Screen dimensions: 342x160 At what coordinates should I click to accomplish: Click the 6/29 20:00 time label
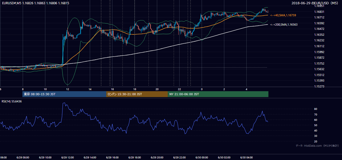tap(157, 158)
